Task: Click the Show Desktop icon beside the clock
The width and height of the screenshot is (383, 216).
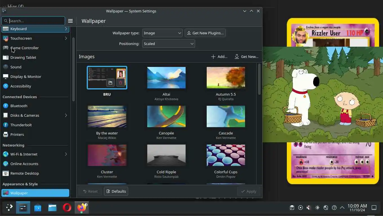Action: click(374, 208)
